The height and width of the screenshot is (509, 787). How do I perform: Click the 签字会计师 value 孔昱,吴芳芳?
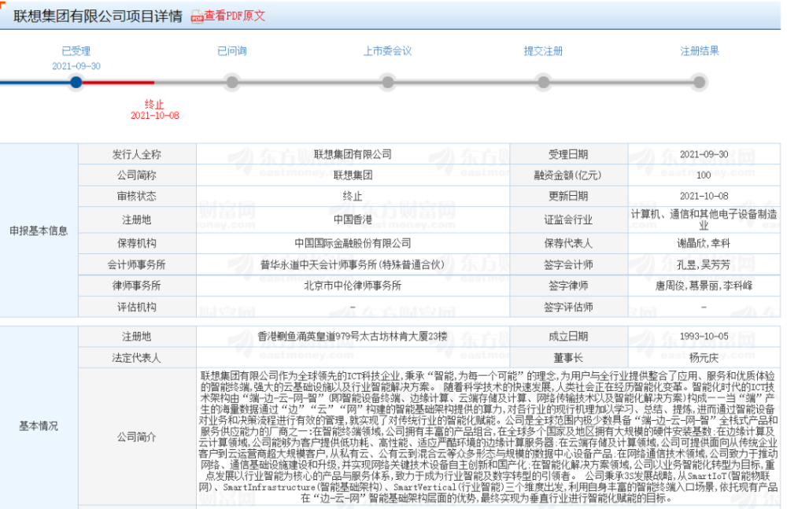coord(704,264)
